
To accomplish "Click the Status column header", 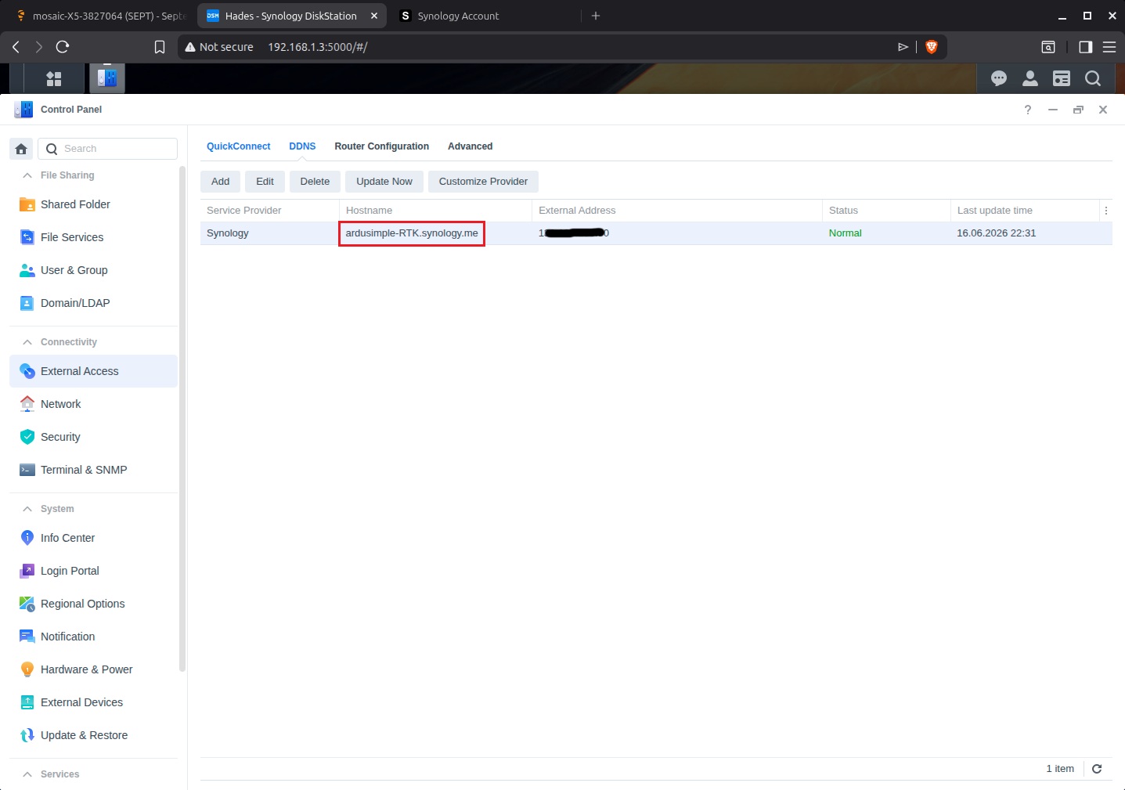I will pyautogui.click(x=886, y=211).
